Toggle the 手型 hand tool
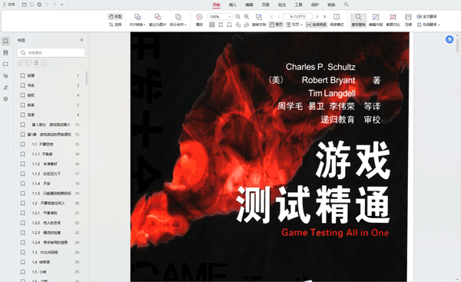This screenshot has height=282, width=461. 115,16
